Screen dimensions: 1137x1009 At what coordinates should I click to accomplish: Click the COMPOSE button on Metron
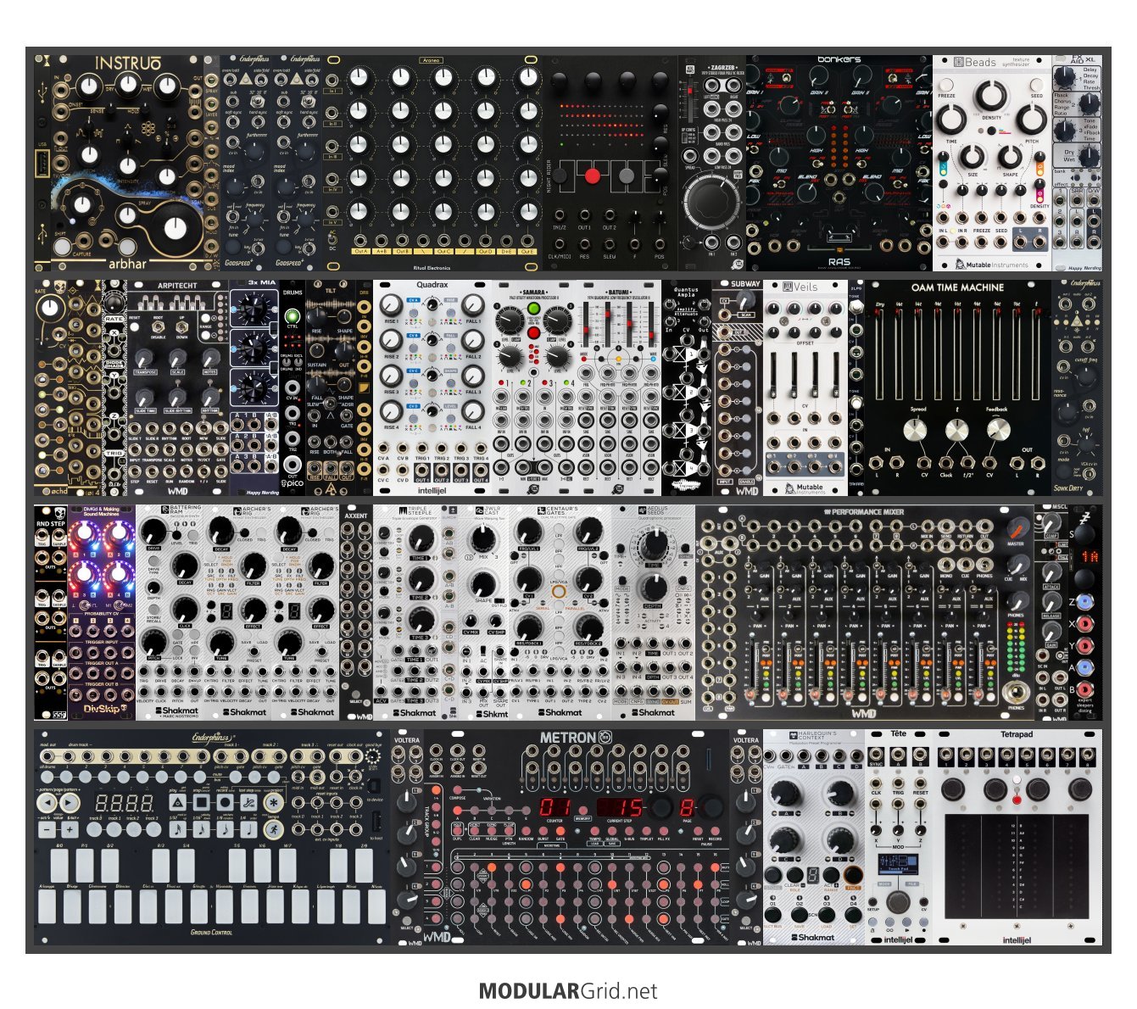[x=457, y=790]
